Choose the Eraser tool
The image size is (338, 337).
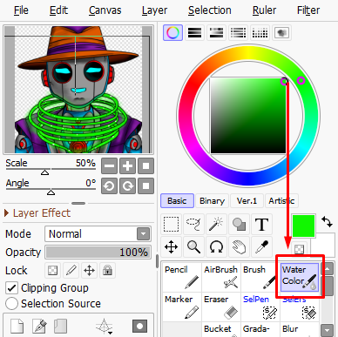click(x=221, y=307)
